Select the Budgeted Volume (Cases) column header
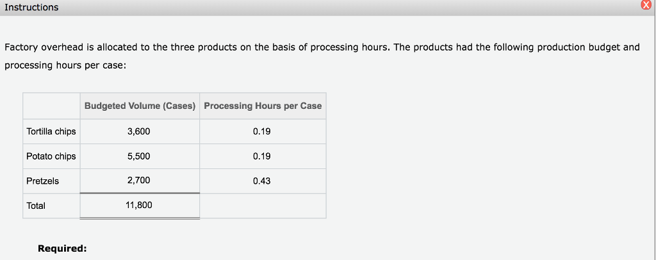The image size is (656, 260). coord(140,106)
